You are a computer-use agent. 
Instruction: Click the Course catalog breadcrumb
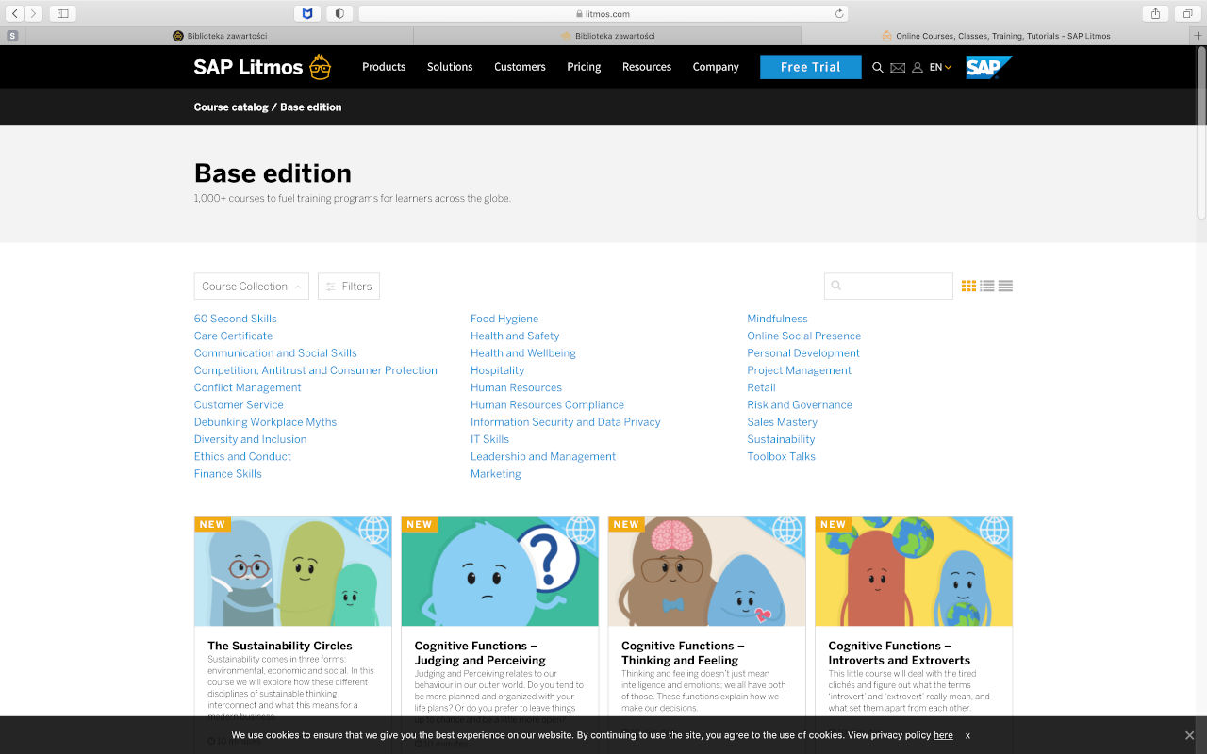pos(231,107)
